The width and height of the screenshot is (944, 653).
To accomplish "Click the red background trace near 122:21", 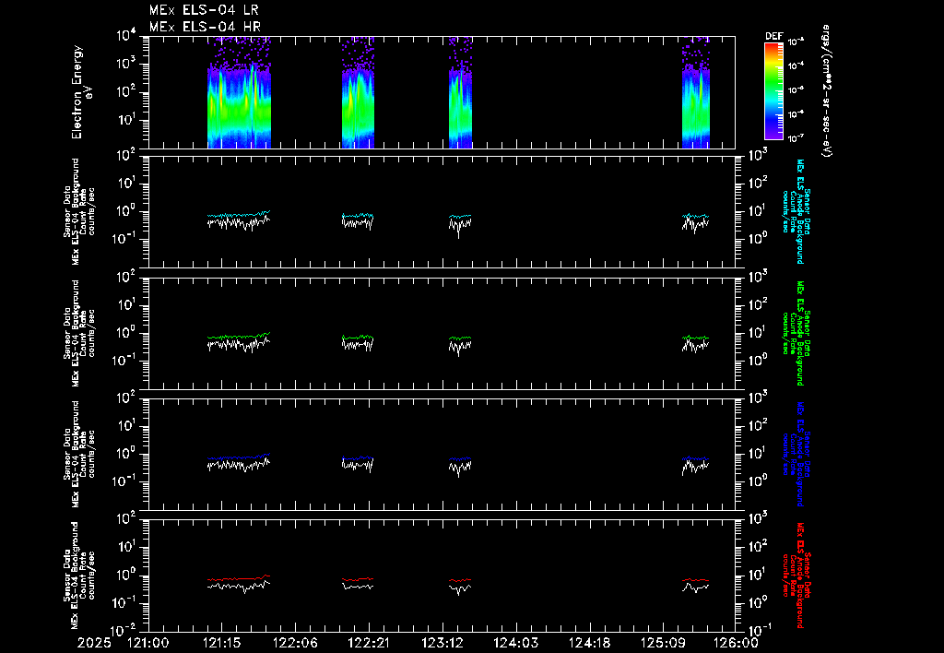I will tap(358, 579).
